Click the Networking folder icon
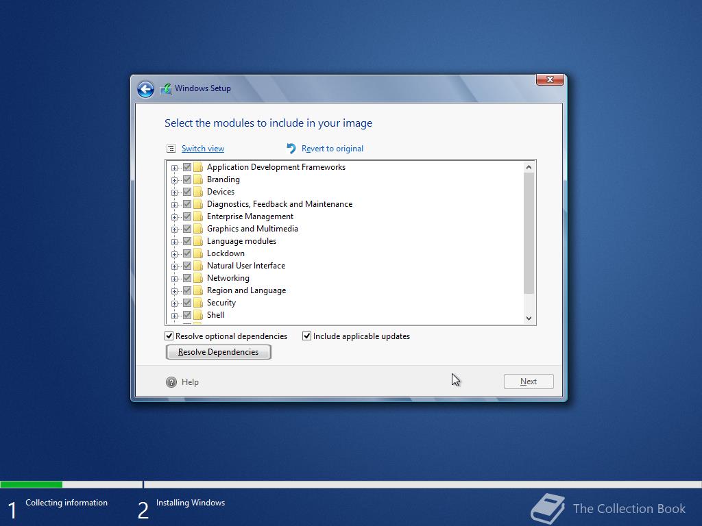The width and height of the screenshot is (702, 526). (198, 277)
